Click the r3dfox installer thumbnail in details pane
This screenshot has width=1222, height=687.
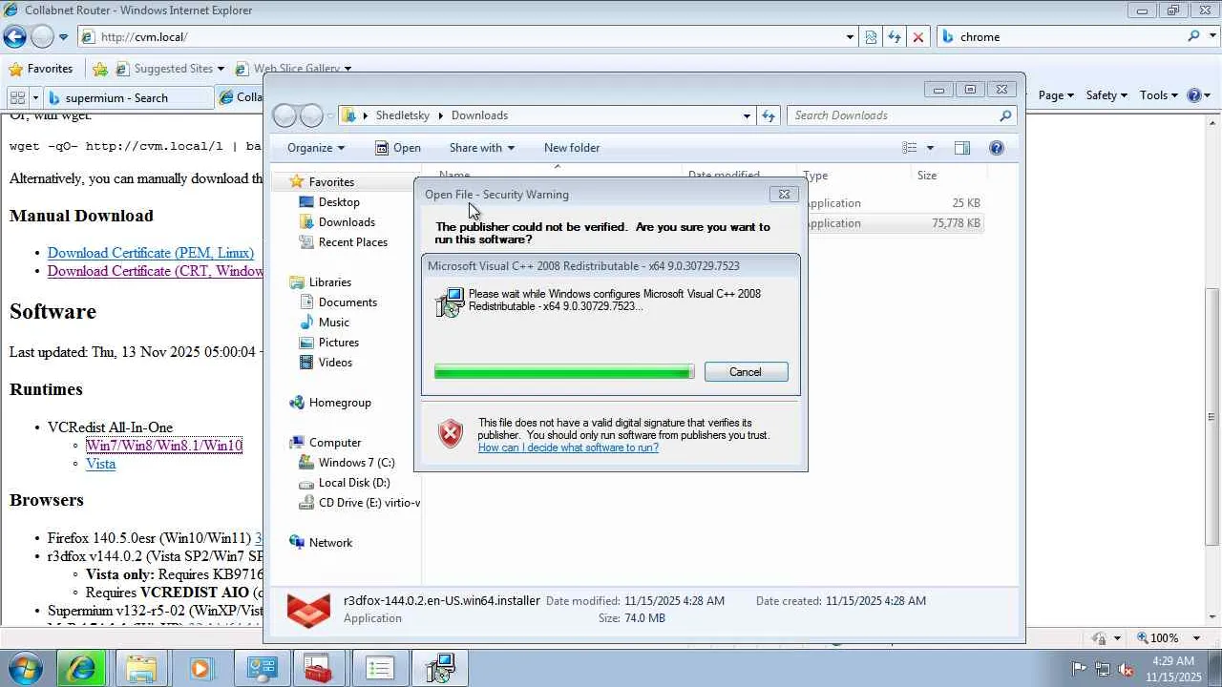[x=308, y=610]
